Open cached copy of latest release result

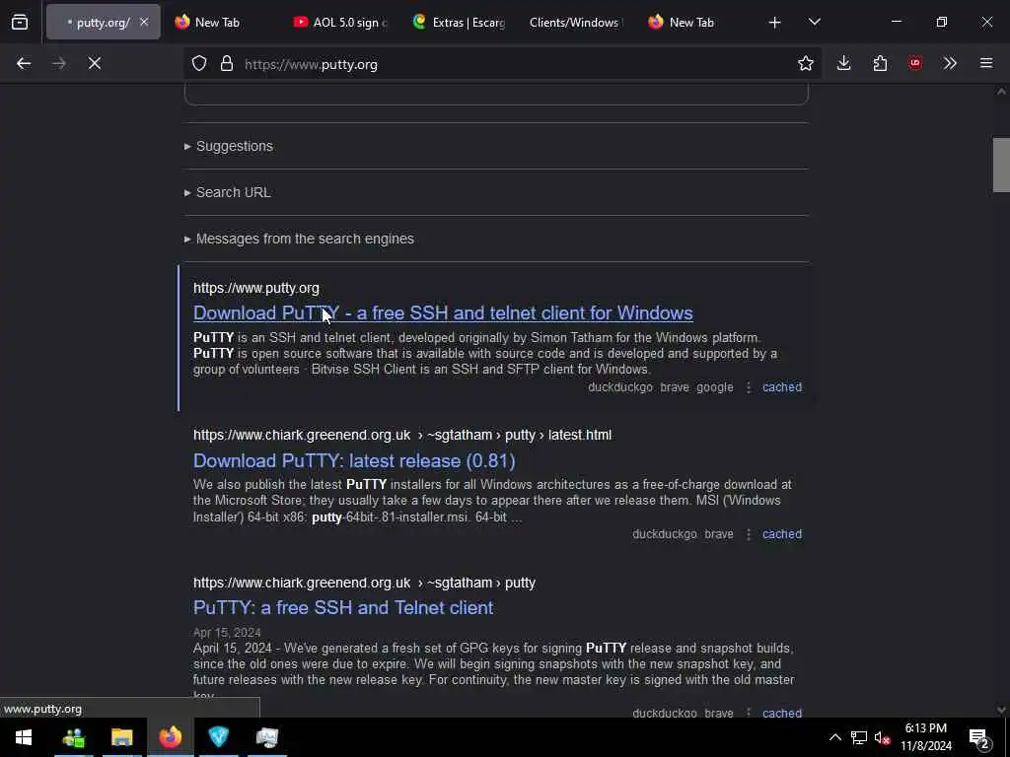click(x=782, y=533)
